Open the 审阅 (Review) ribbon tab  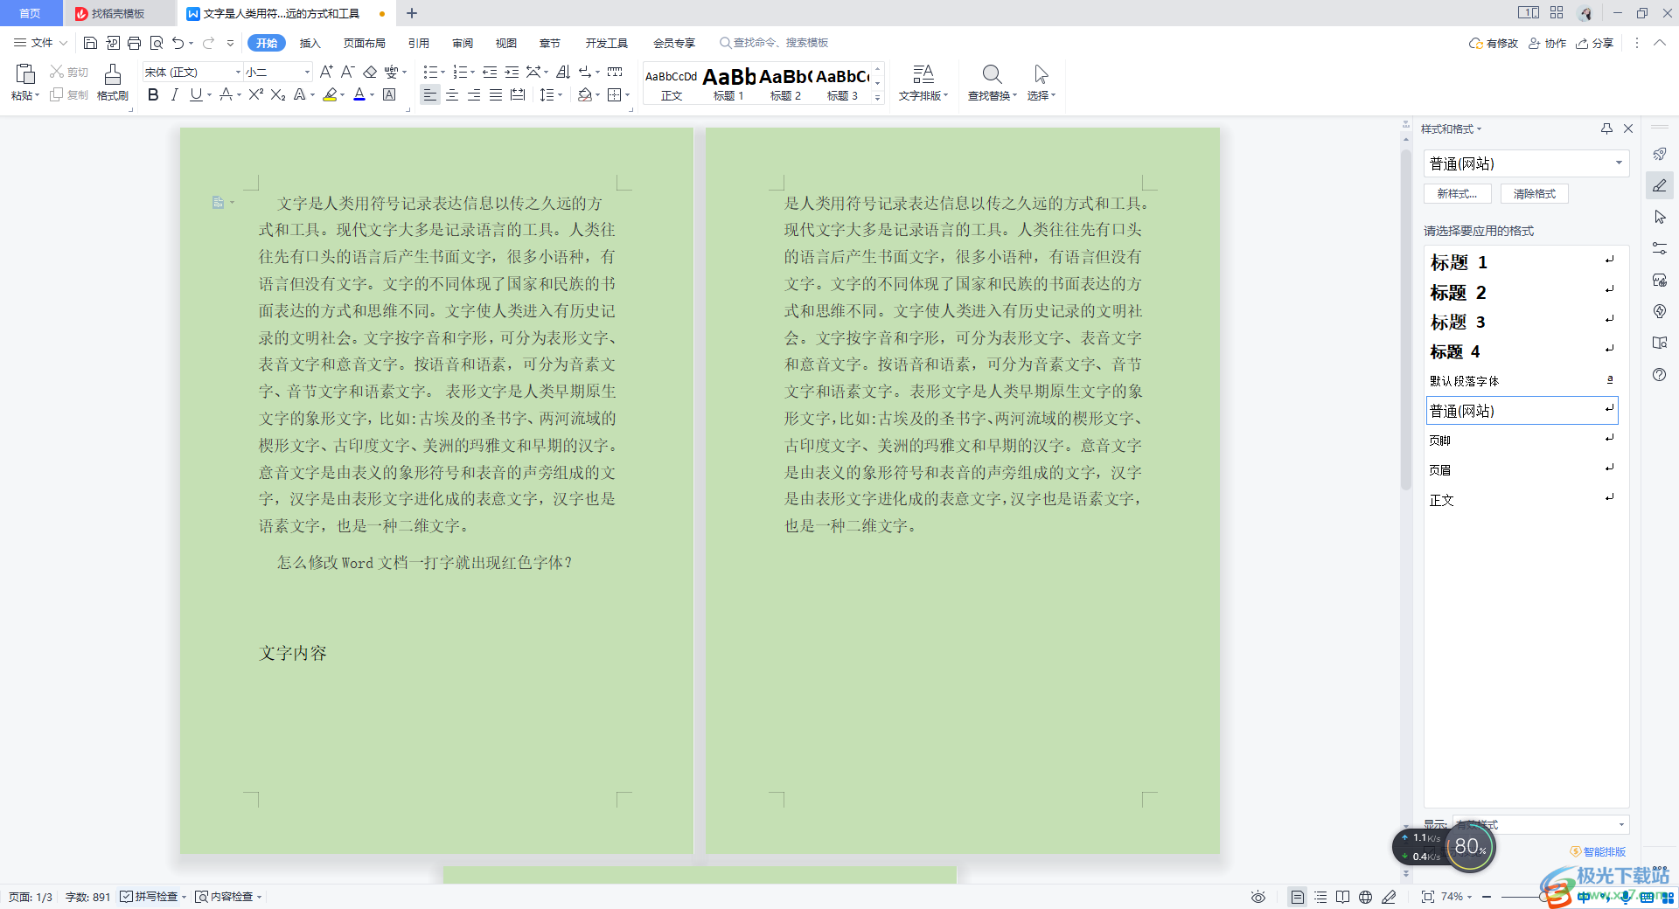point(463,43)
